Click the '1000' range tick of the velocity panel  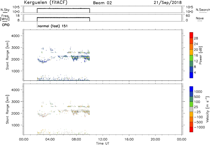(x=15, y=125)
